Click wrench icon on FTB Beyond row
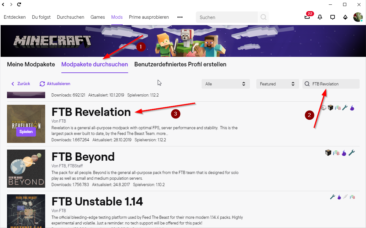Viewport: 366px width, 228px height. (x=351, y=153)
